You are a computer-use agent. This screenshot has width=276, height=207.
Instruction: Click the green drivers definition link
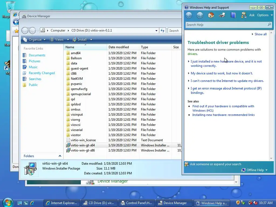tap(192, 54)
